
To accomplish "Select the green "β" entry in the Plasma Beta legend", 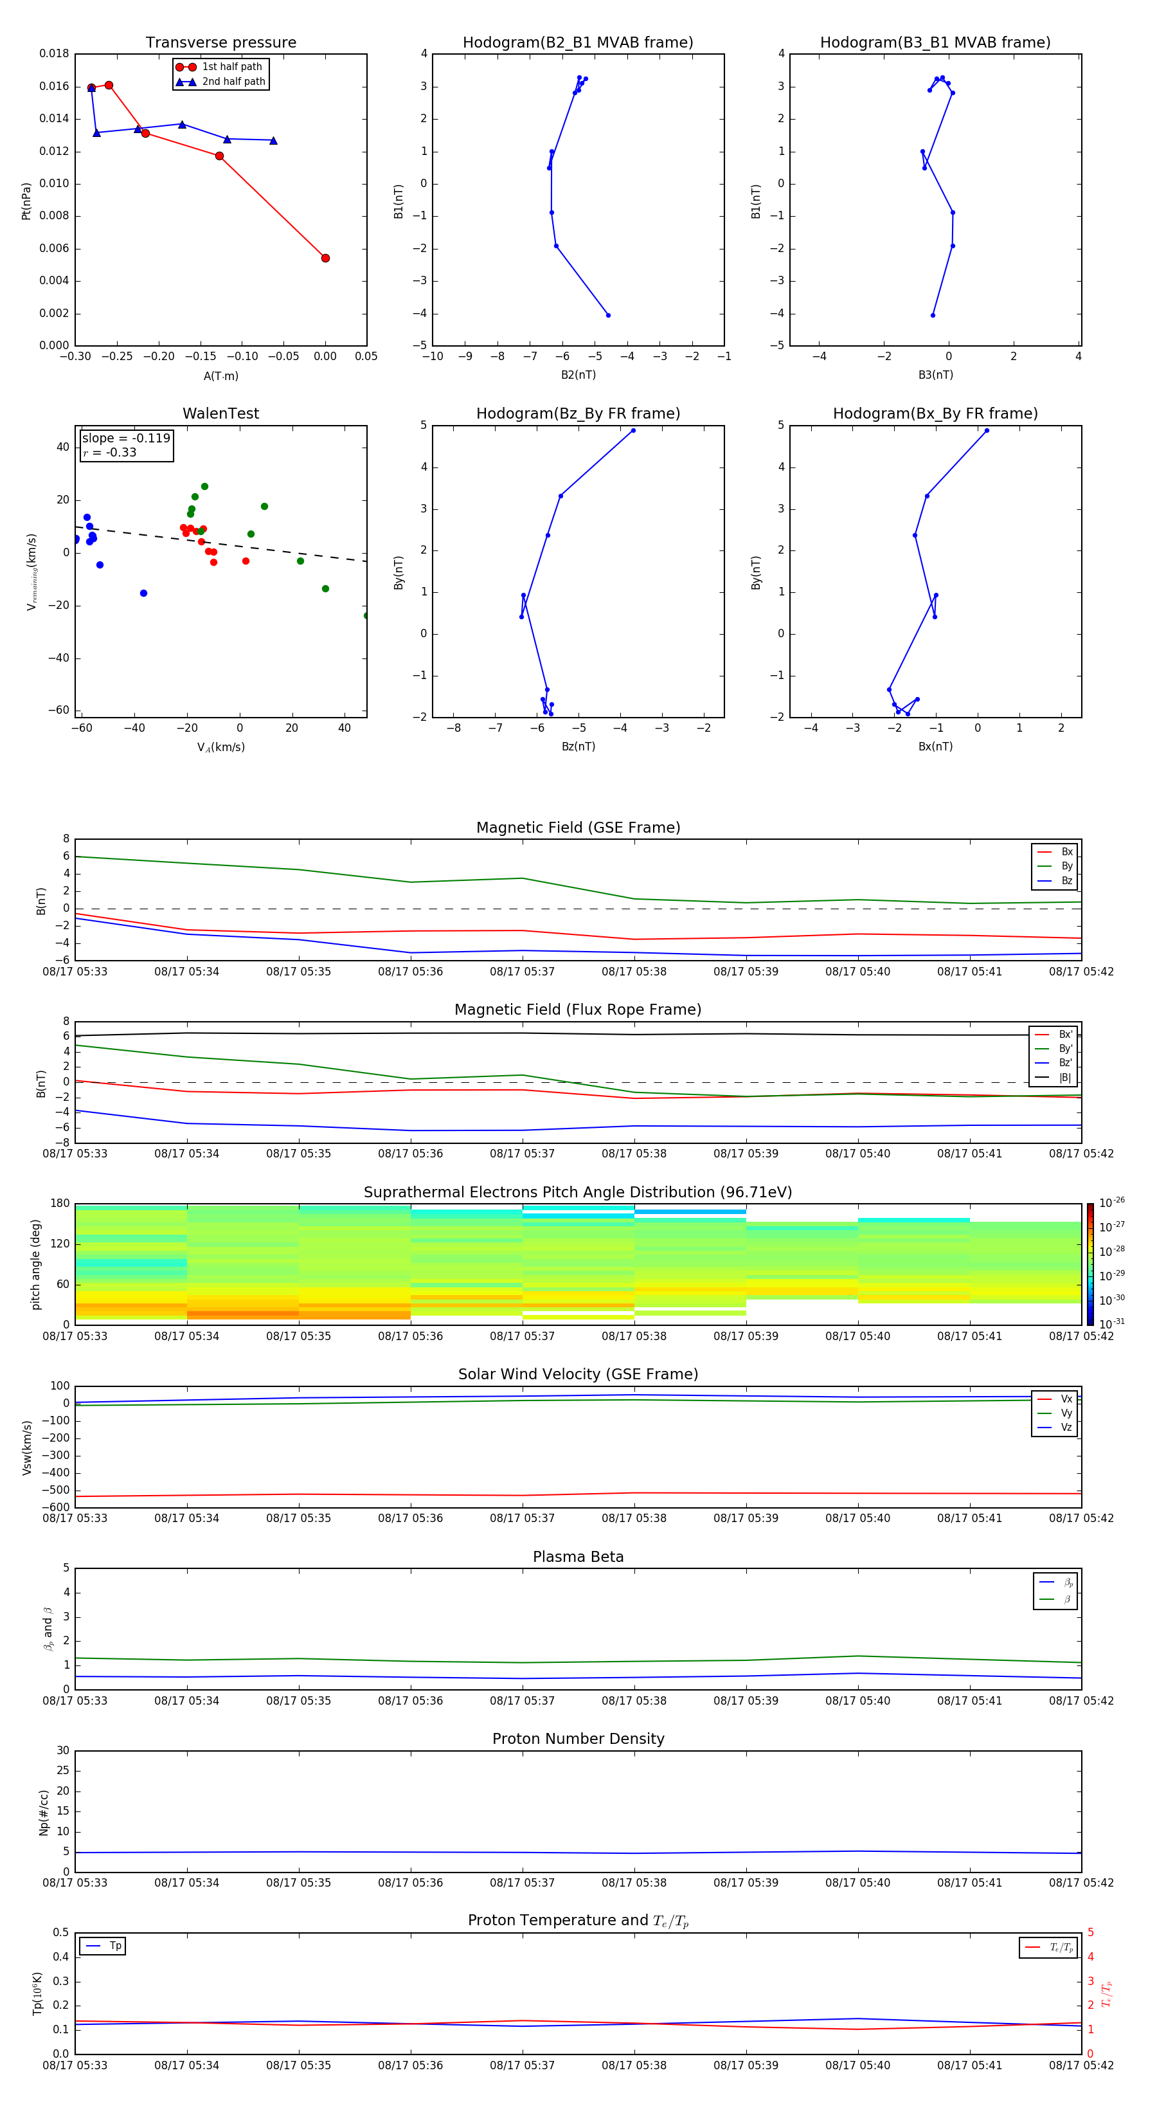I will pyautogui.click(x=1055, y=1599).
